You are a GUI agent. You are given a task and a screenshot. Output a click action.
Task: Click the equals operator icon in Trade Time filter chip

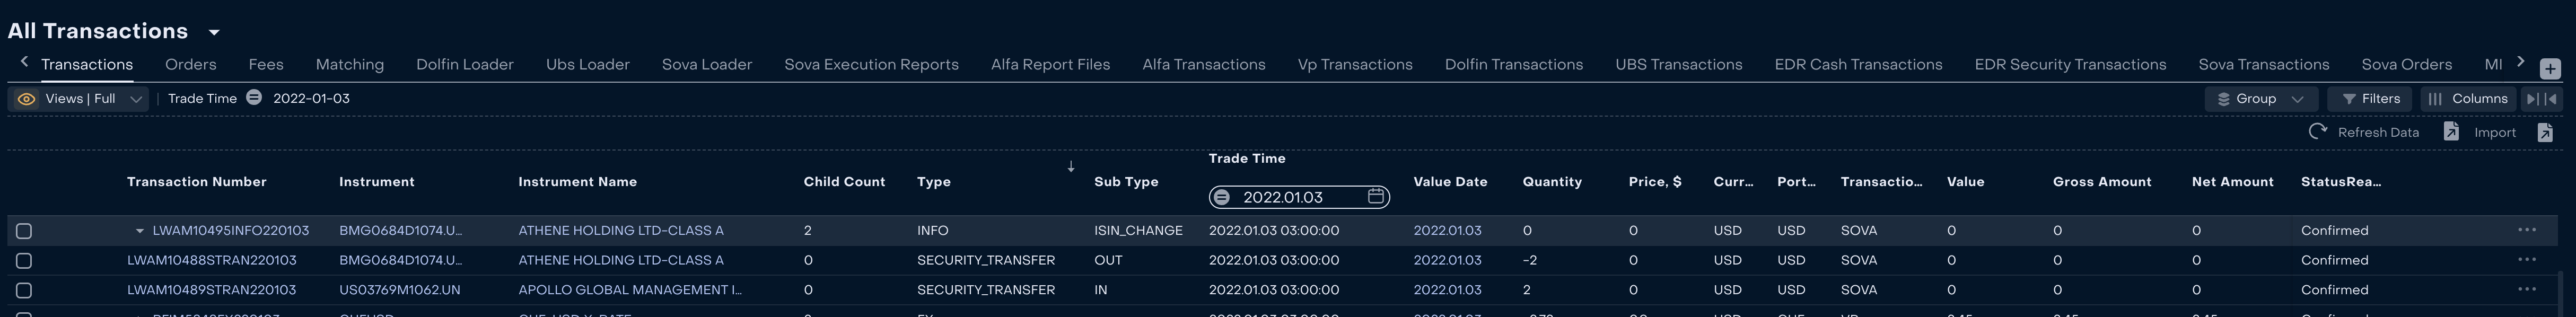coord(254,98)
